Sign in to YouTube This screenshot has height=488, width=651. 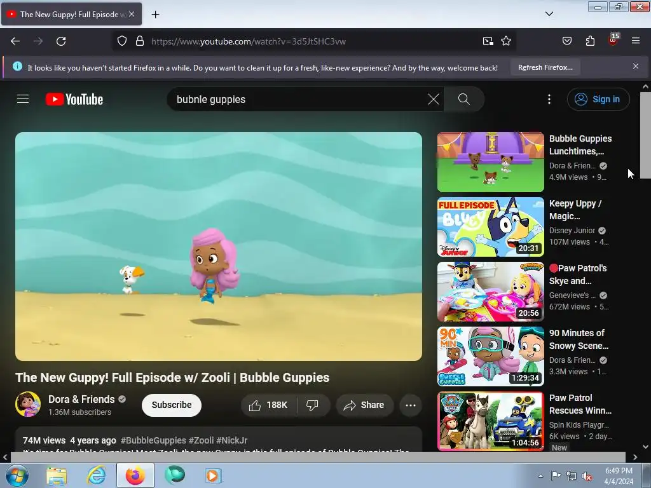(598, 99)
